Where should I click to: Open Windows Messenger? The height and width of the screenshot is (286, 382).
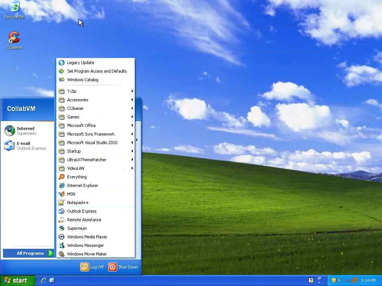(x=95, y=245)
